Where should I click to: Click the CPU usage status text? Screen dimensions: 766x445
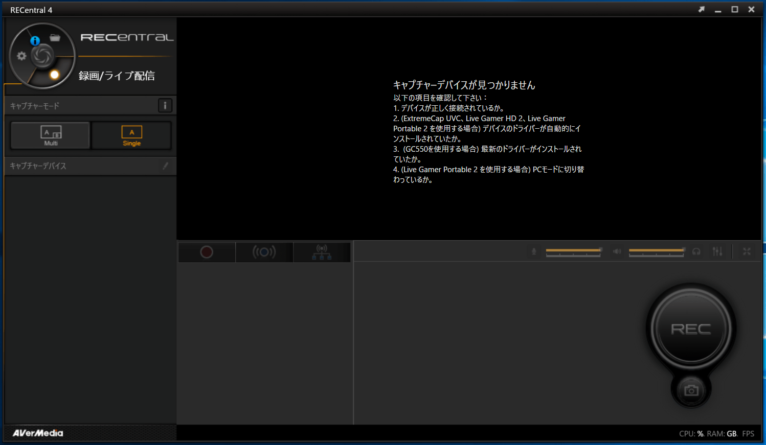click(691, 434)
